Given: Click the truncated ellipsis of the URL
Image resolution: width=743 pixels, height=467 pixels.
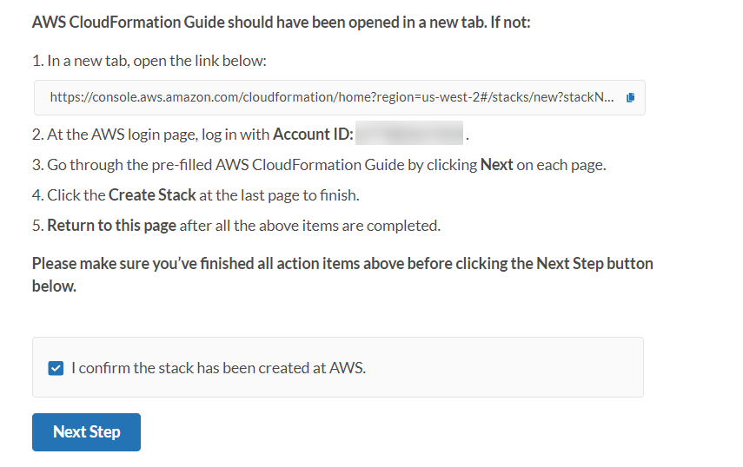Looking at the screenshot, I should click(609, 98).
